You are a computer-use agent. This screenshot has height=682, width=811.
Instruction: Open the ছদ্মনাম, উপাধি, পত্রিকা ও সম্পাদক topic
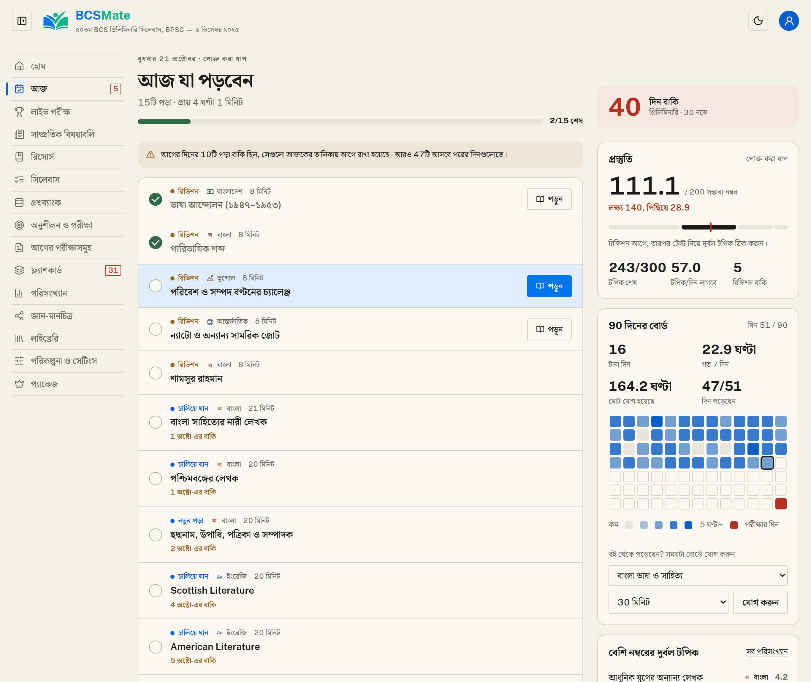[x=232, y=534]
